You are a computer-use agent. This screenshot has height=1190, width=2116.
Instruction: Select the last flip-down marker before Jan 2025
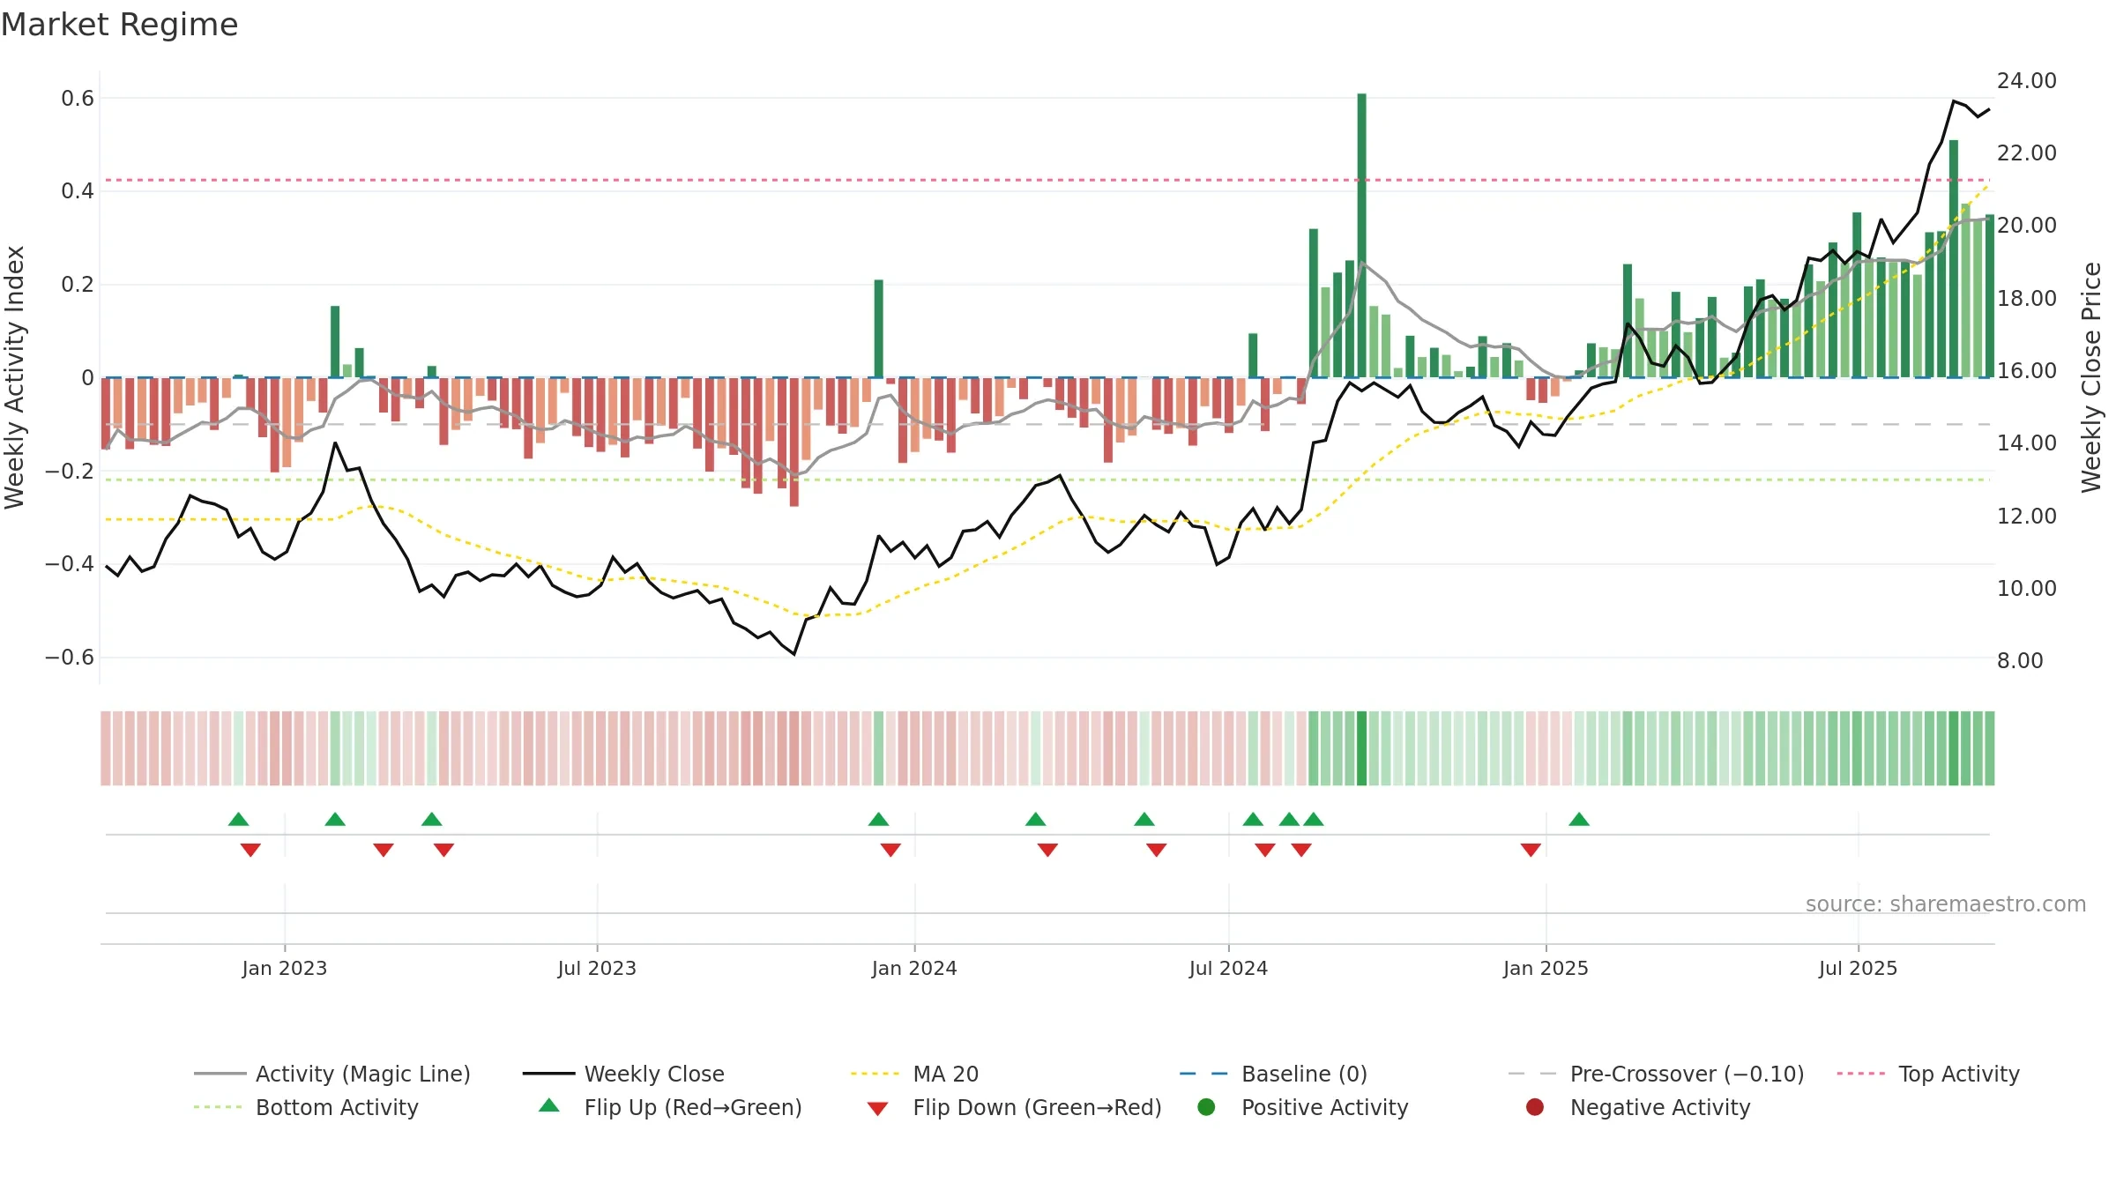1531,850
